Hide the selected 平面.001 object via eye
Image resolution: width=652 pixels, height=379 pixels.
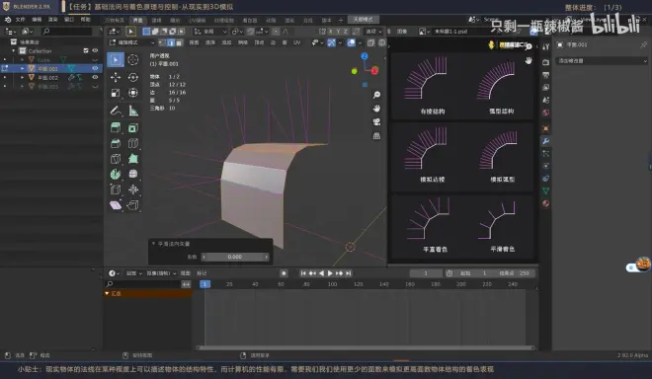pos(95,68)
